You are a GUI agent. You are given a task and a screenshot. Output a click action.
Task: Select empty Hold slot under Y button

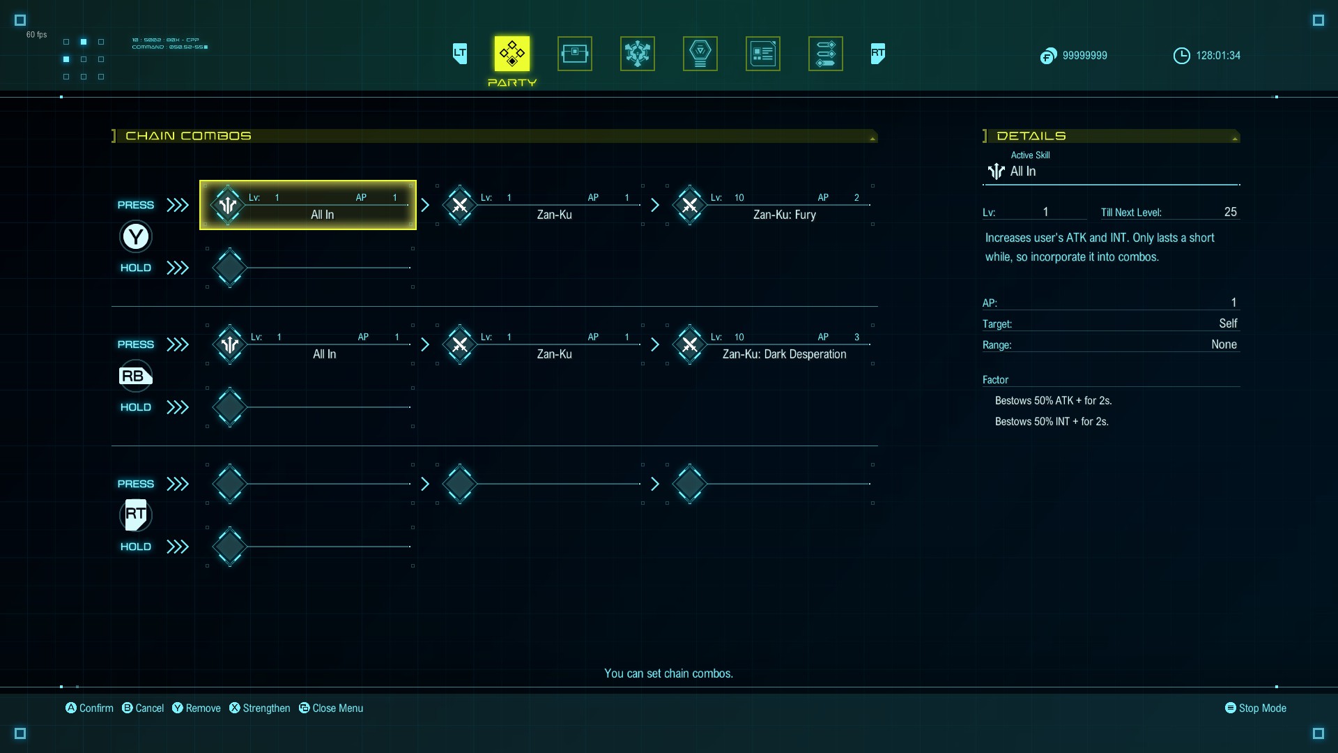[310, 268]
